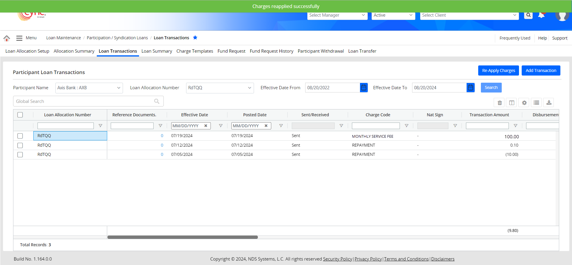The height and width of the screenshot is (265, 572).
Task: Switch to the Charge Templates tab
Action: 195,51
